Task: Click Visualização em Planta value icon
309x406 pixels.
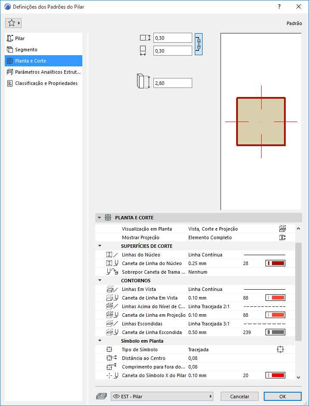Action: [x=282, y=229]
